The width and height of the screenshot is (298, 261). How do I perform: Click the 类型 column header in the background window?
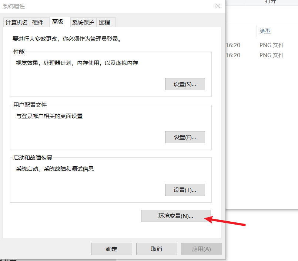pyautogui.click(x=265, y=31)
